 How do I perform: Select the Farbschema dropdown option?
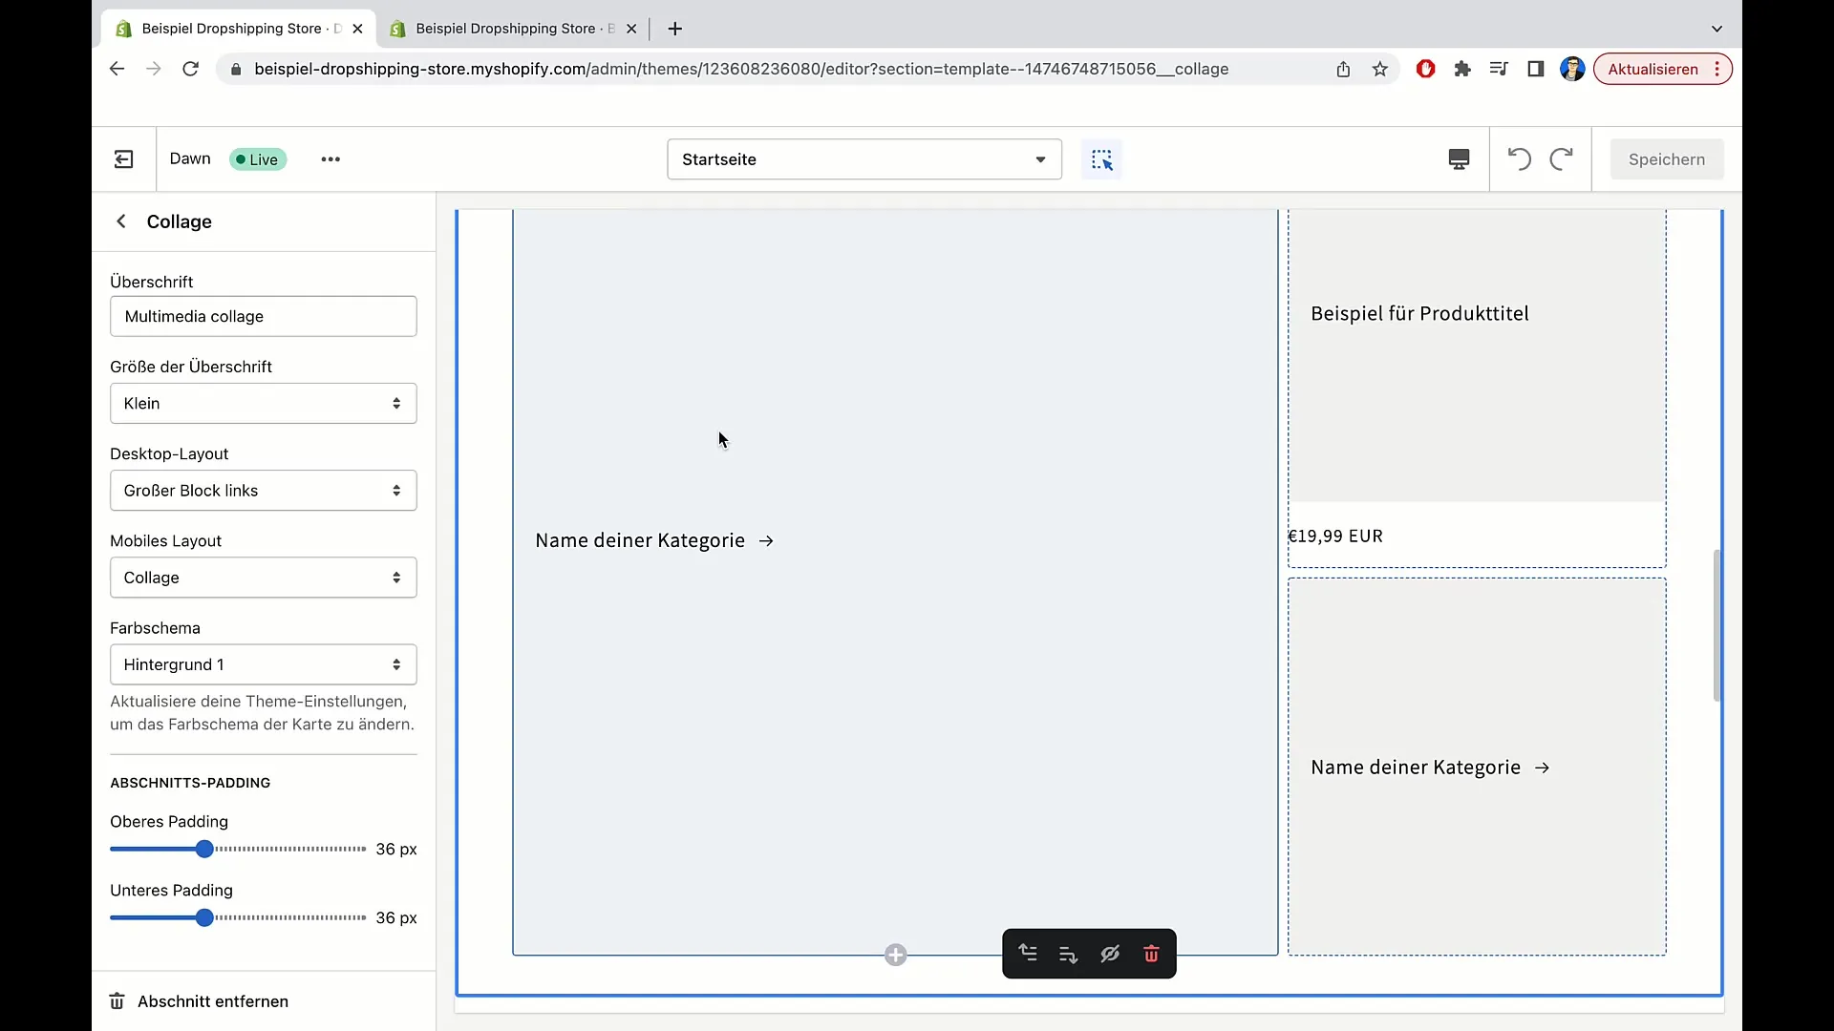coord(262,663)
